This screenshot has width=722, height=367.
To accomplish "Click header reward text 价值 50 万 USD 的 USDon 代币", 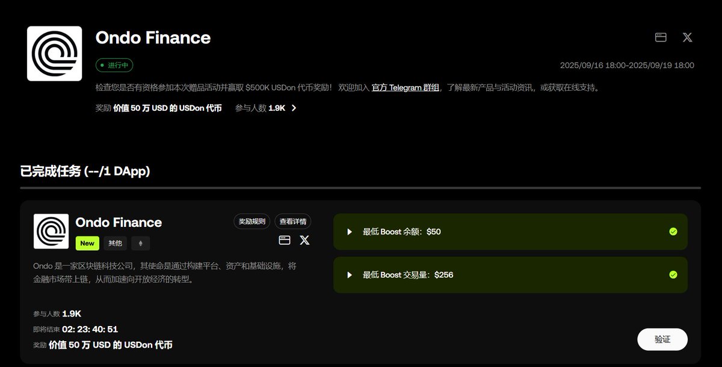I will coord(167,108).
